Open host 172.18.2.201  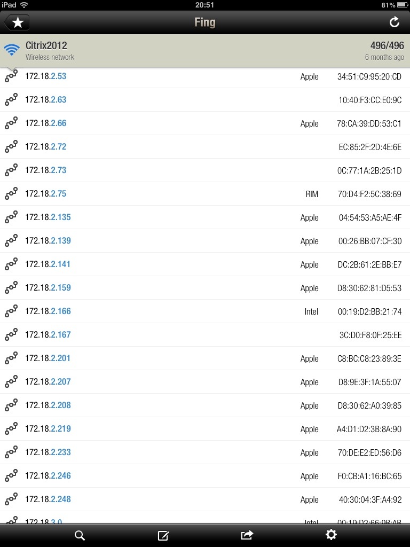click(205, 358)
